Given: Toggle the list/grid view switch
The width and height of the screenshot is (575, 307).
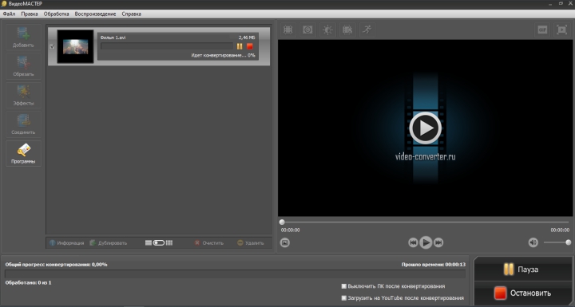Looking at the screenshot, I should (159, 243).
